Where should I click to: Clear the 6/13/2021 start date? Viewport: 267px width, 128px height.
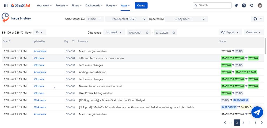[x=147, y=33]
